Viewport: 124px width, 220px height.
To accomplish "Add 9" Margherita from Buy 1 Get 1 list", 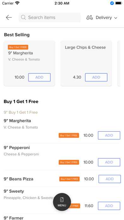I will click(x=109, y=135).
